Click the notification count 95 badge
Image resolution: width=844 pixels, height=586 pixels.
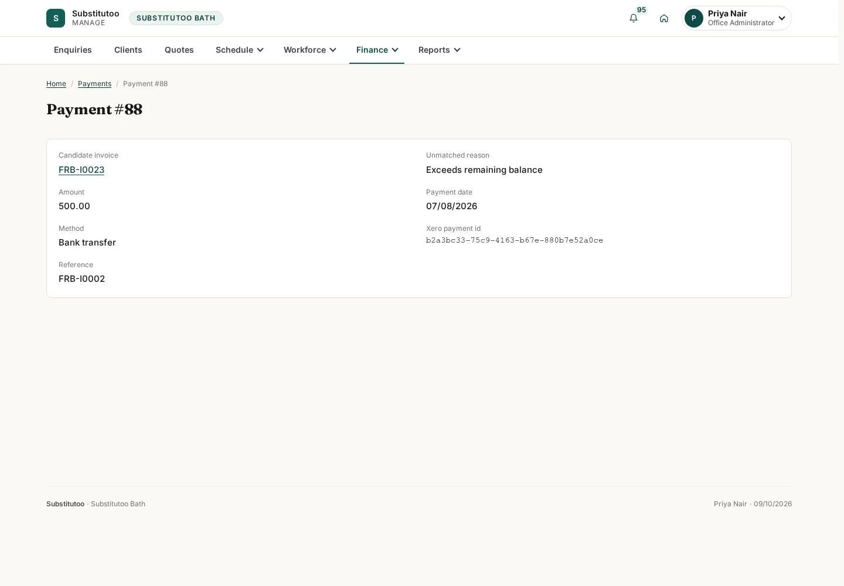tap(641, 10)
